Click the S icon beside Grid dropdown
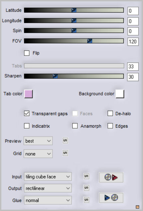The image size is (143, 211). click(x=65, y=153)
